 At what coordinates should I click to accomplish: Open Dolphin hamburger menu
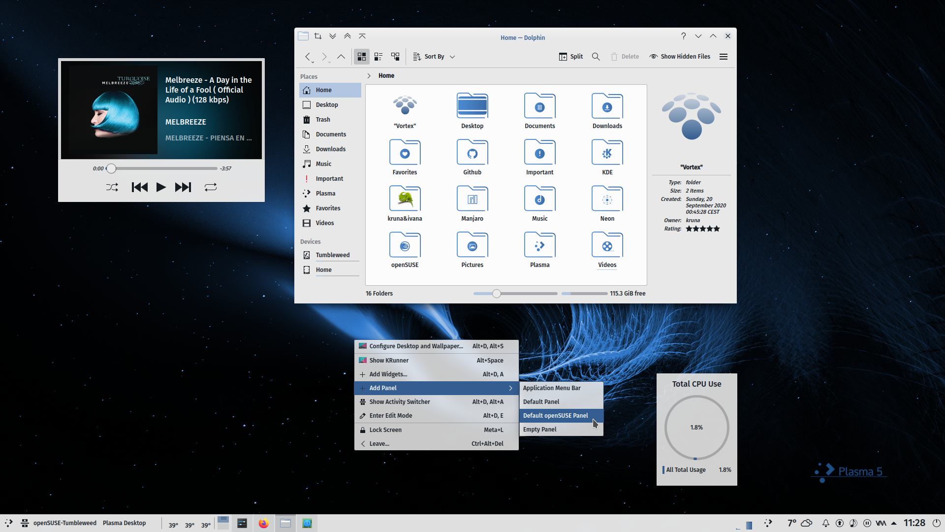coord(724,57)
